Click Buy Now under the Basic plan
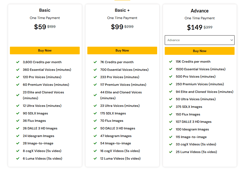 45,50
